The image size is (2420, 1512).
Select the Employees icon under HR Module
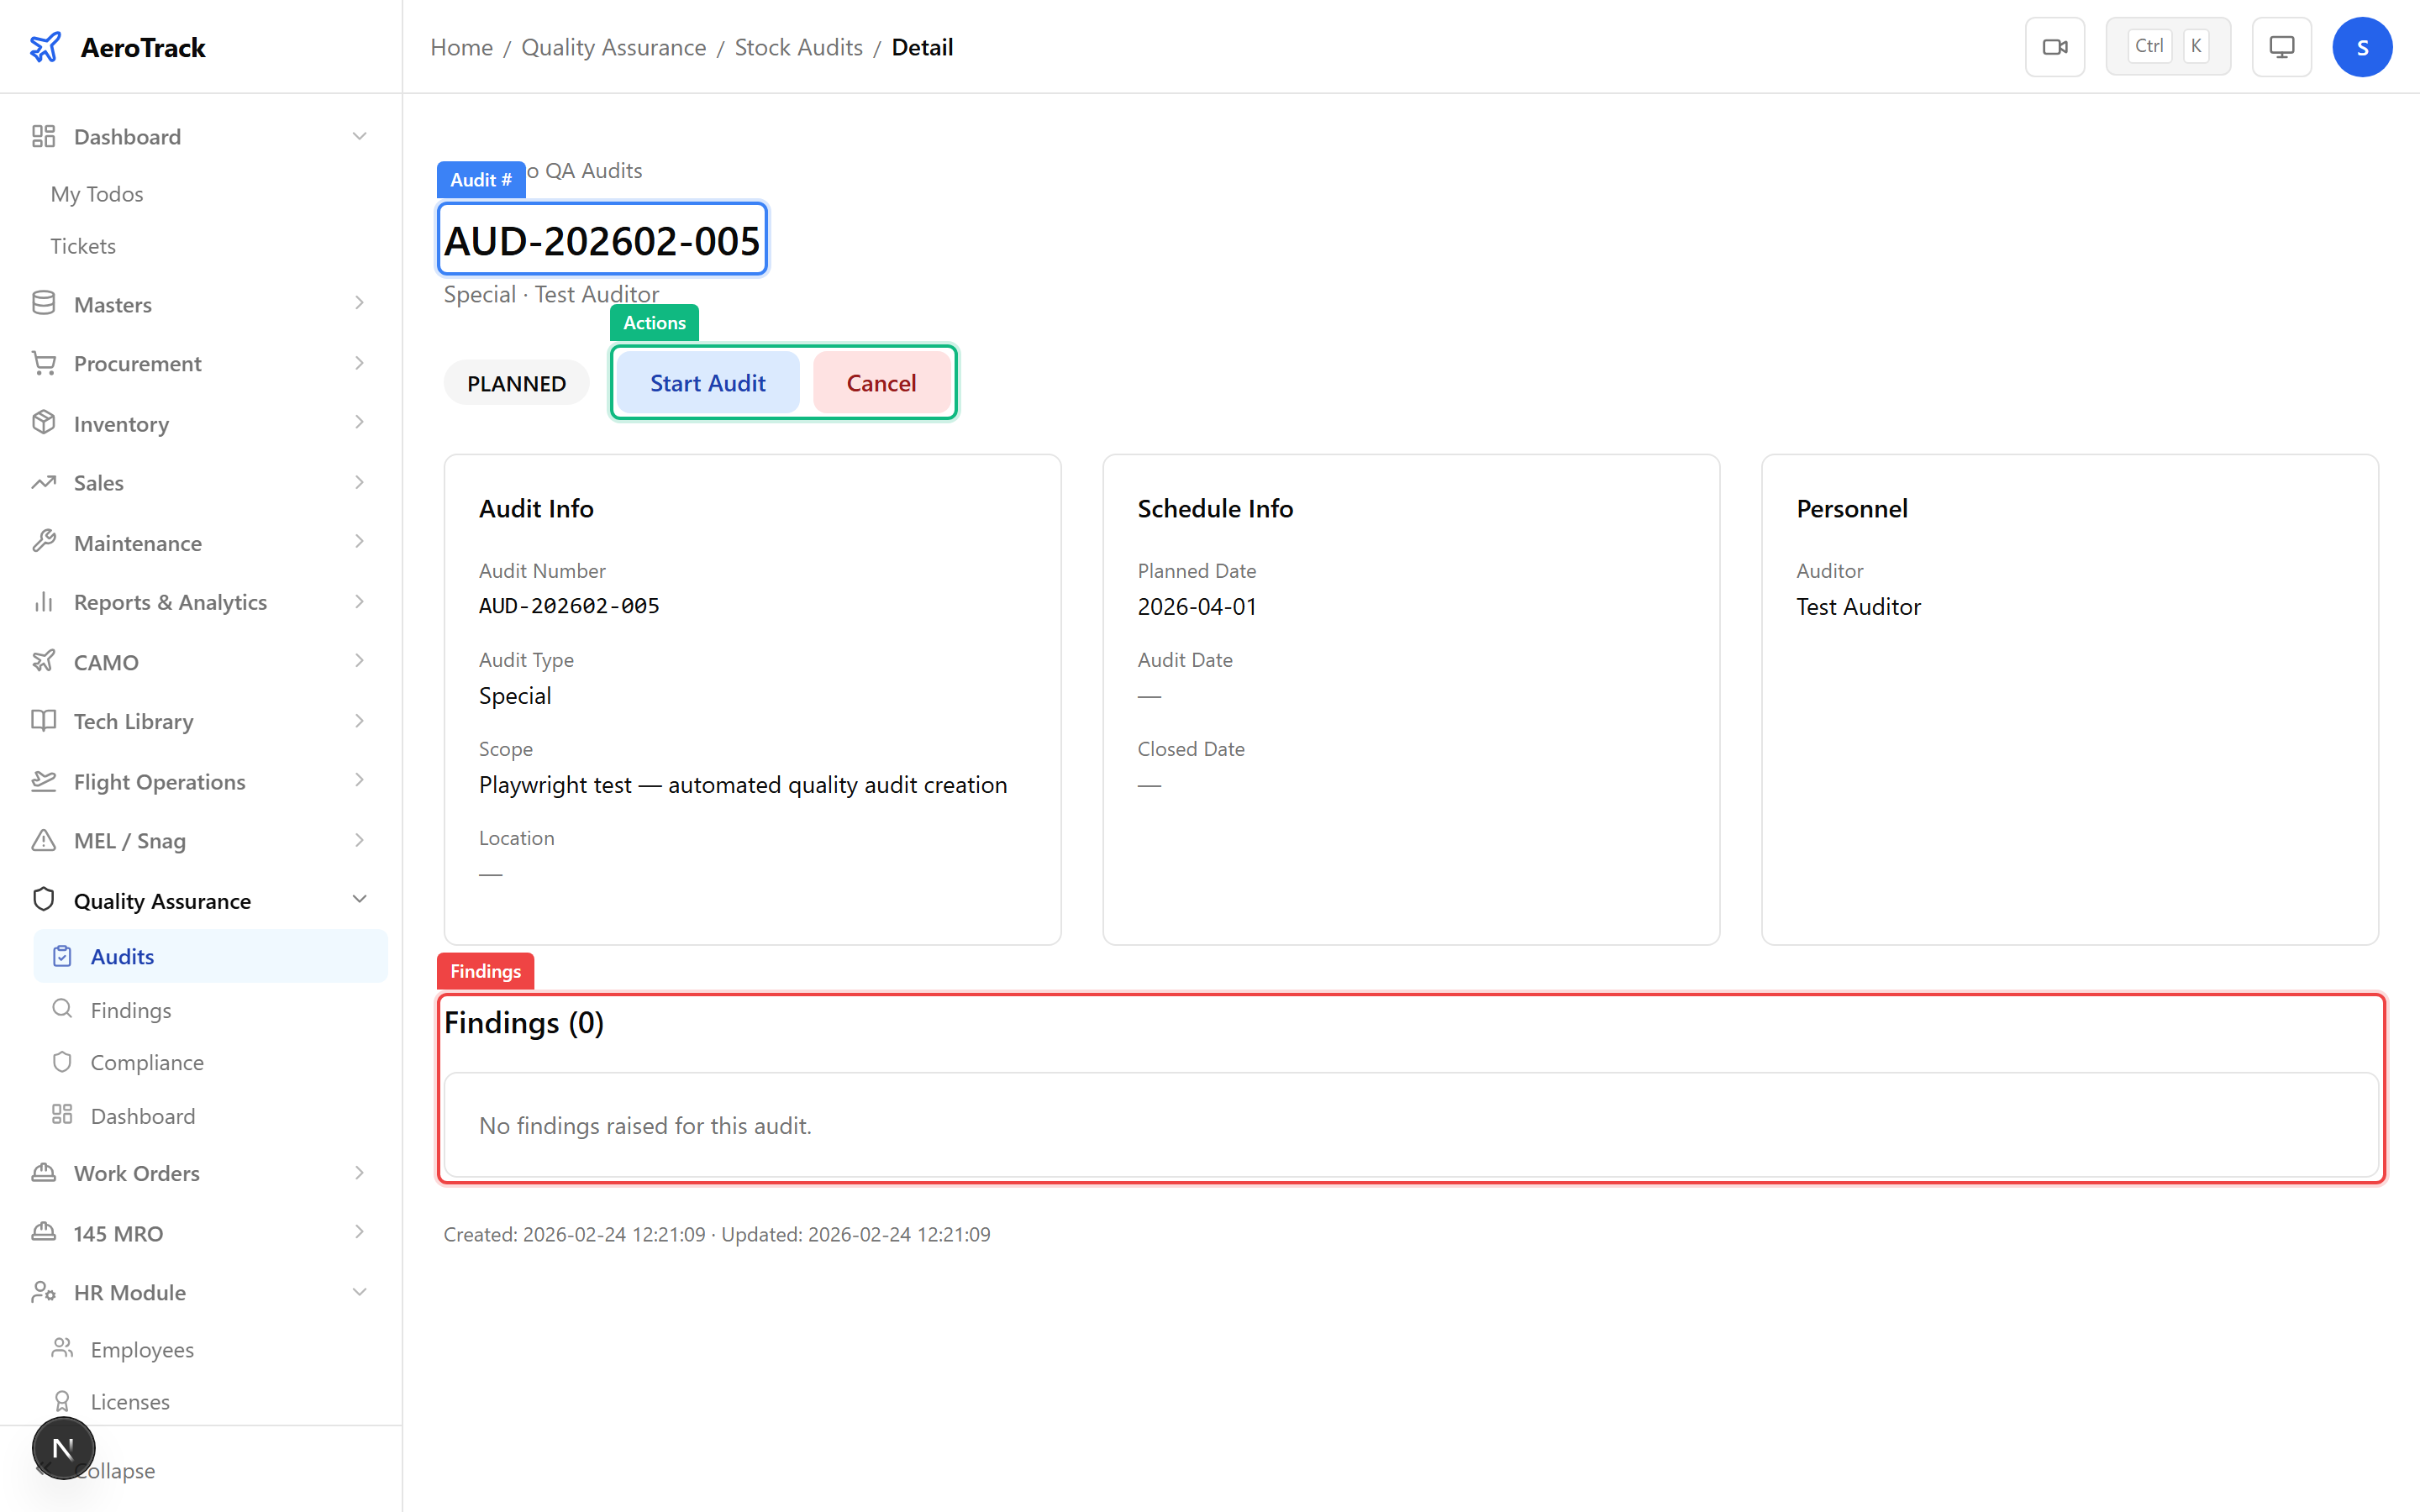coord(62,1348)
